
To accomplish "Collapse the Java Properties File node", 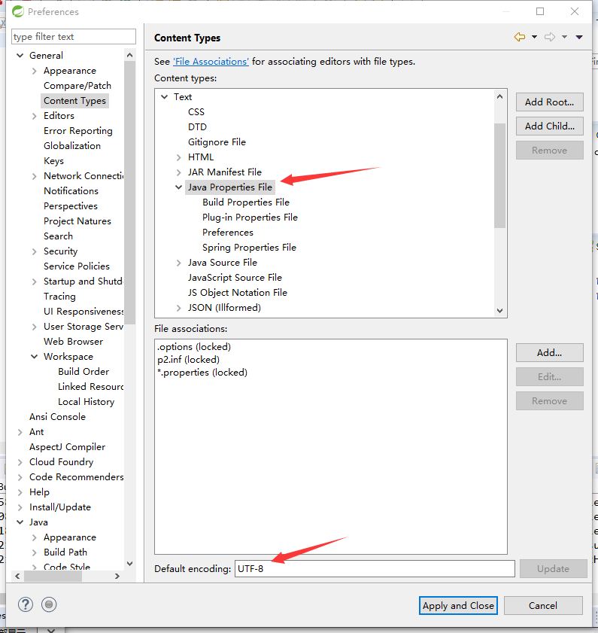I will tap(179, 187).
